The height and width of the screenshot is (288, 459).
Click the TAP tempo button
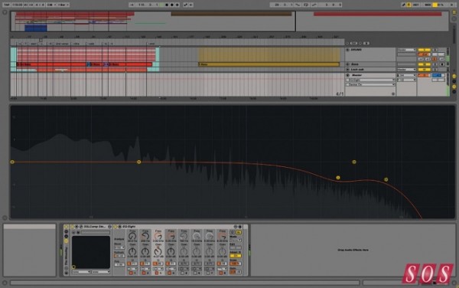[x=7, y=5]
